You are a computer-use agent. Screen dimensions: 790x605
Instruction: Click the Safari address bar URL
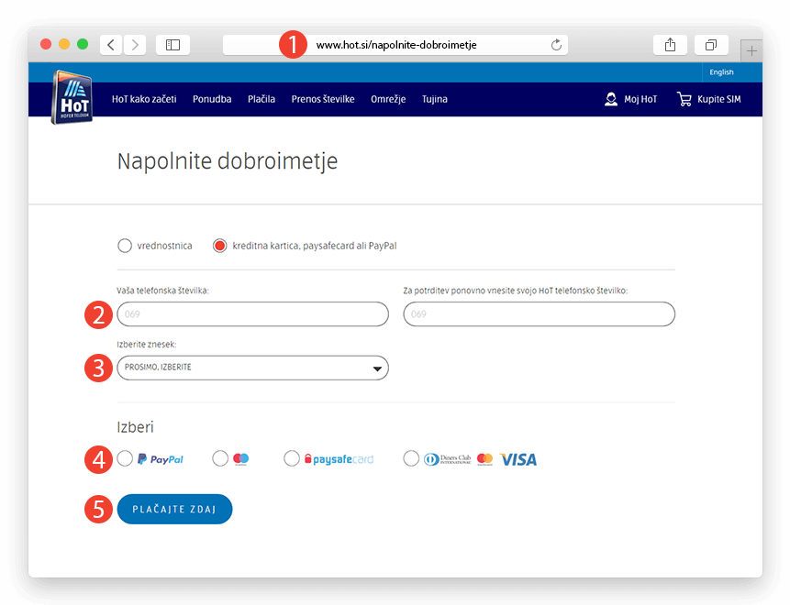(x=396, y=45)
